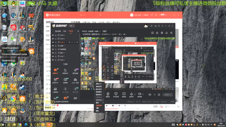Open the hamburger menu in 直播伴侣 title bar
Viewport: 226px width, 127px height.
coord(162,26)
